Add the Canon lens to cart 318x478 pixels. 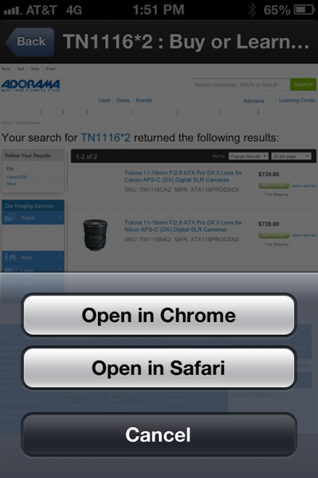click(x=274, y=185)
